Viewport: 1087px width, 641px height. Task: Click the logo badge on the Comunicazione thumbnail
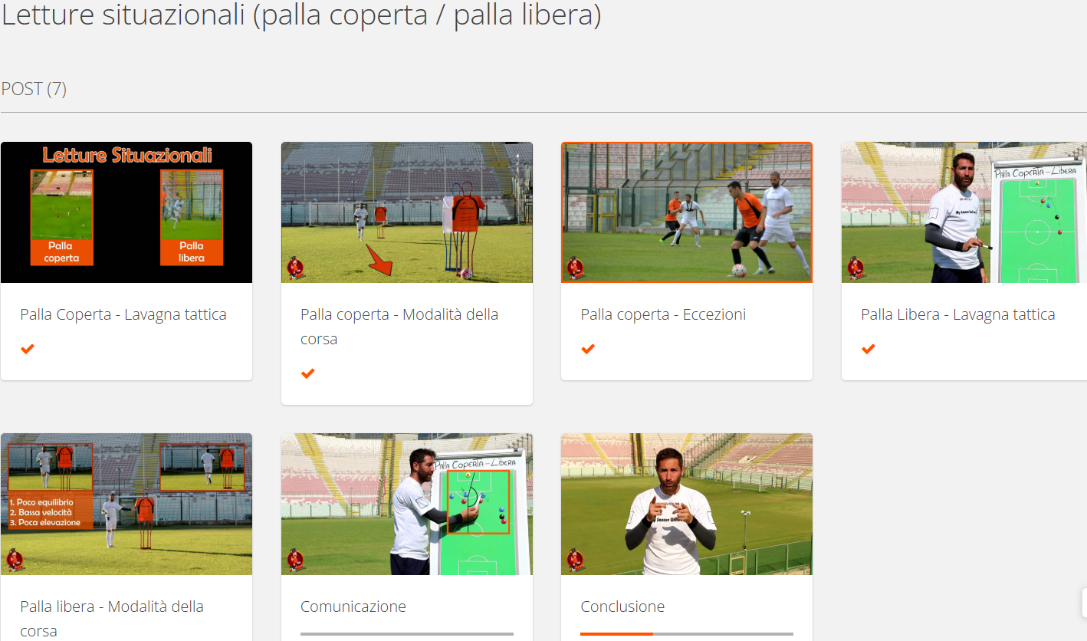(x=296, y=560)
